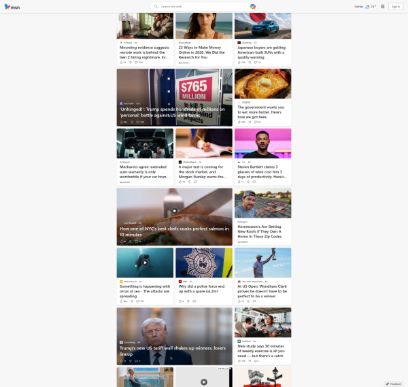
Task: Open comments on Morgan Stanley stock article
Action: pos(195,182)
